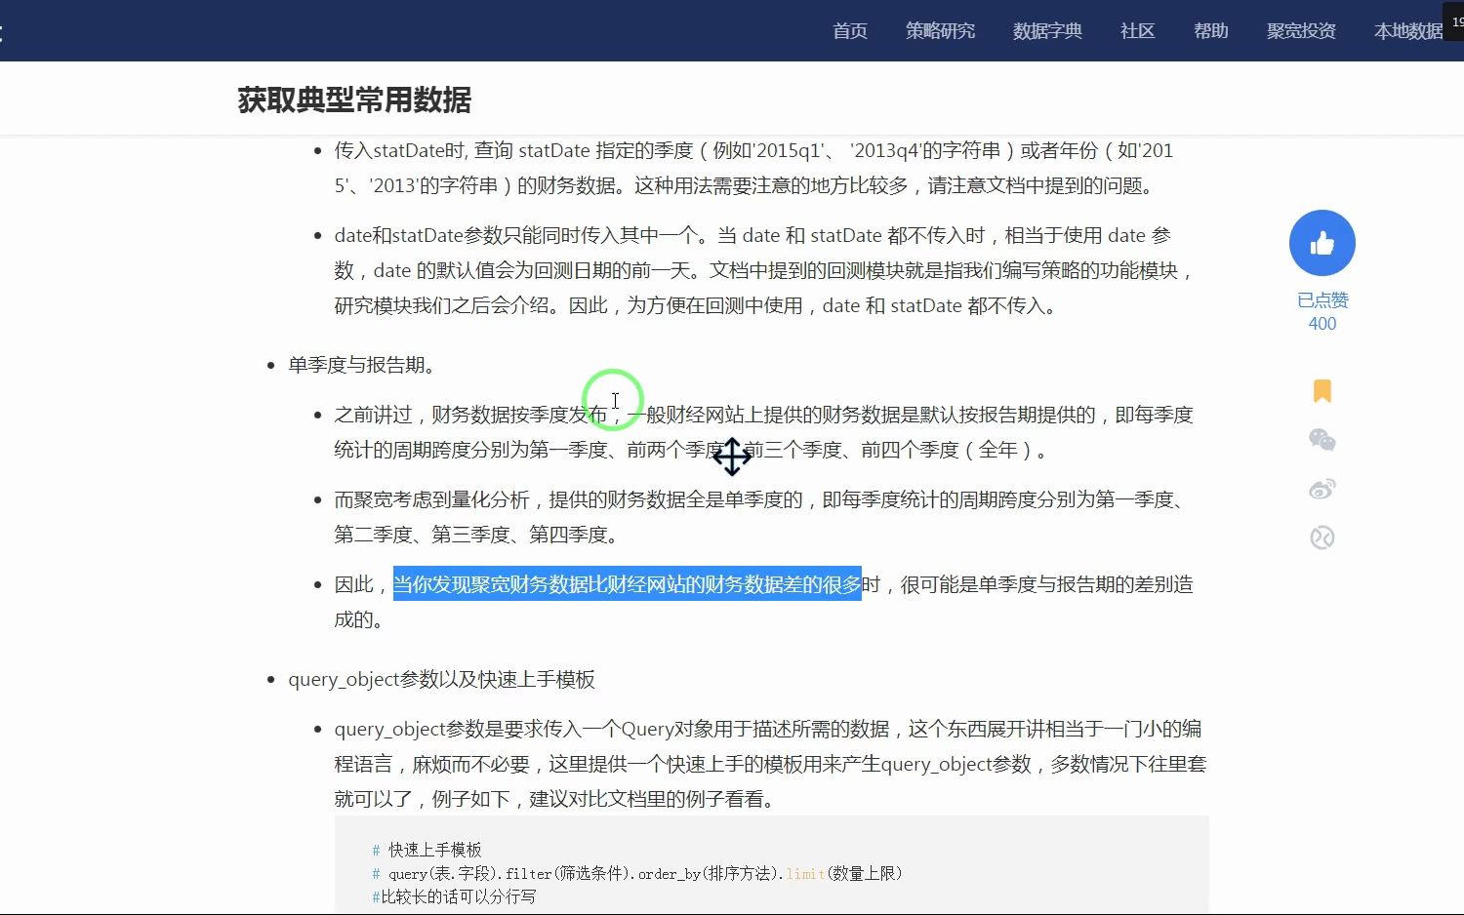The width and height of the screenshot is (1464, 915).
Task: Open 策略研究 in the top navigation
Action: coord(940,31)
